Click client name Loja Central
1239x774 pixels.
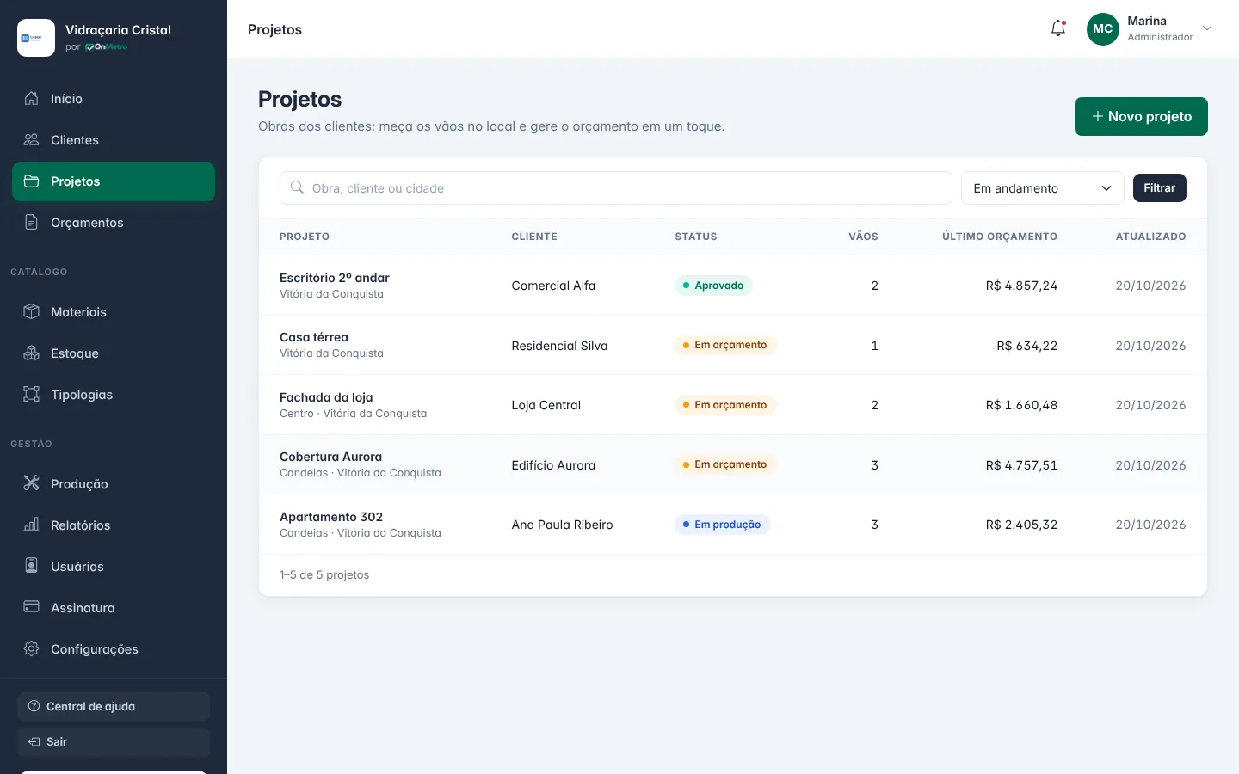[x=546, y=405]
